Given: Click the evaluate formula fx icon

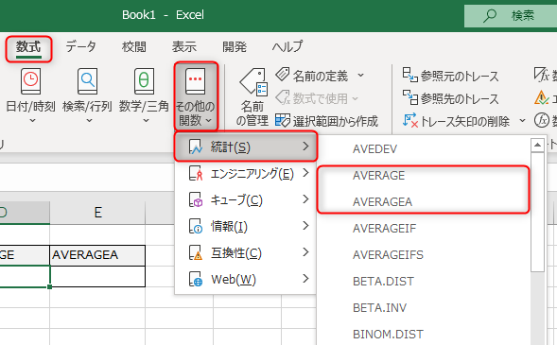Looking at the screenshot, I should tap(541, 120).
